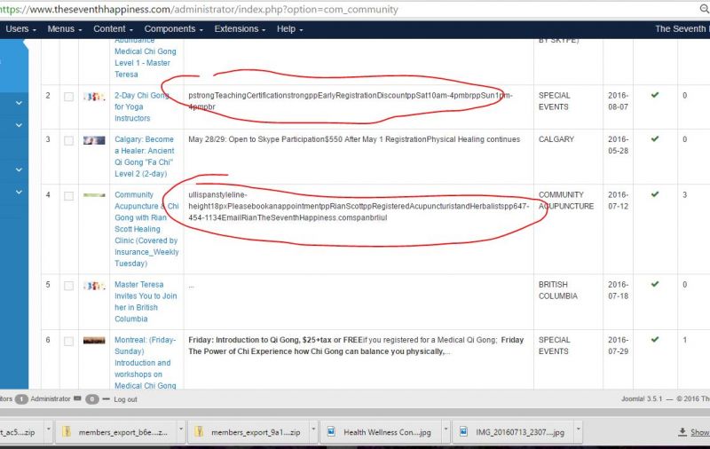Image resolution: width=710 pixels, height=449 pixels.
Task: Click thumbnail of 2-Day Chi Gong event
Action: [94, 97]
